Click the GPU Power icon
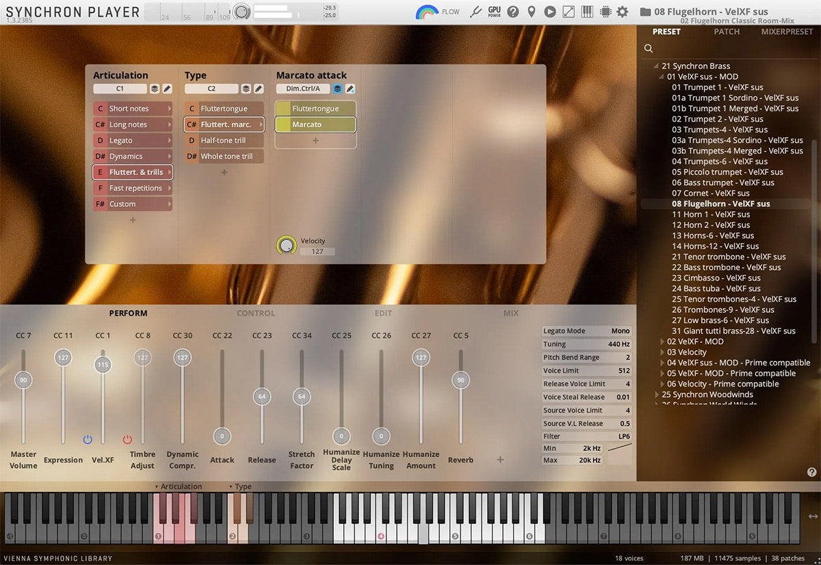This screenshot has width=821, height=565. (x=494, y=12)
